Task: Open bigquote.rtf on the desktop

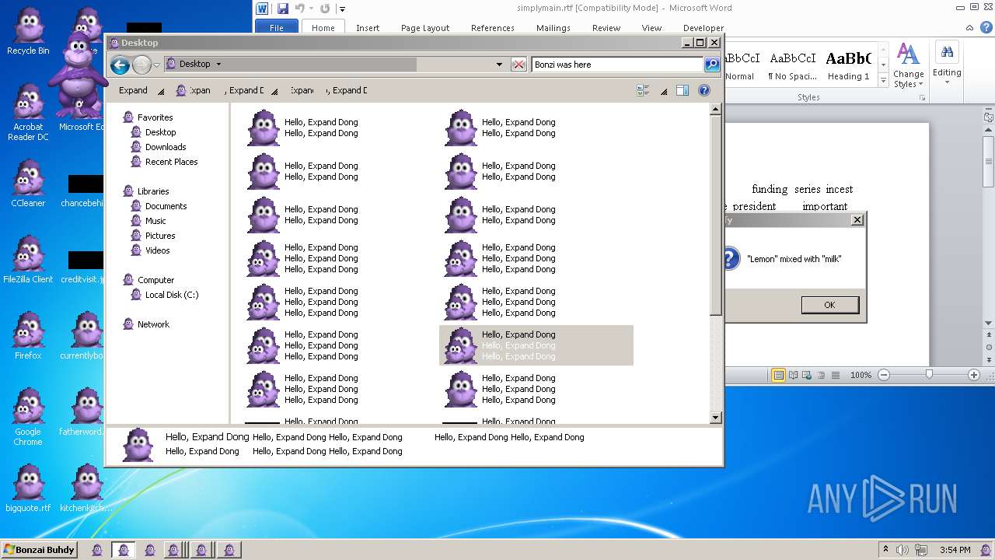Action: pos(28,488)
